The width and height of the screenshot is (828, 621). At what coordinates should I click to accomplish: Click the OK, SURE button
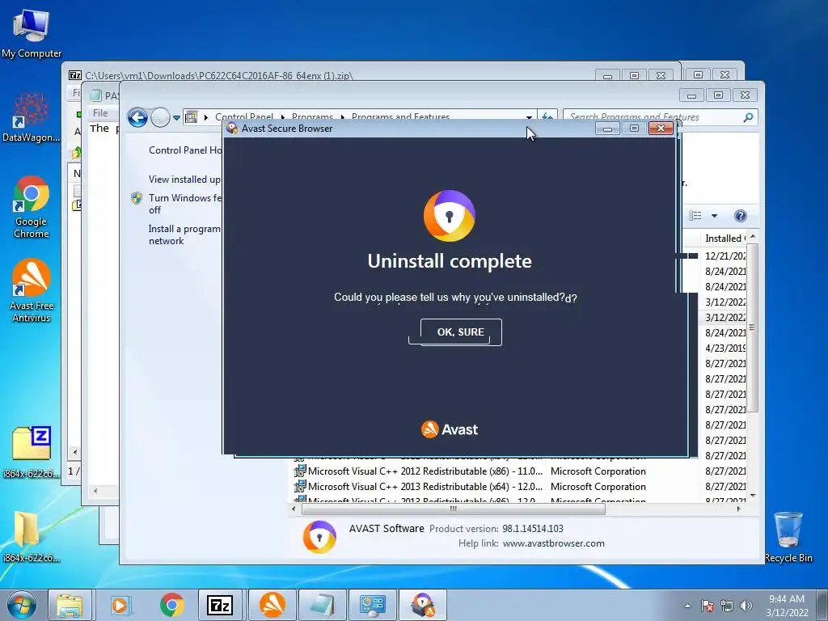tap(460, 332)
